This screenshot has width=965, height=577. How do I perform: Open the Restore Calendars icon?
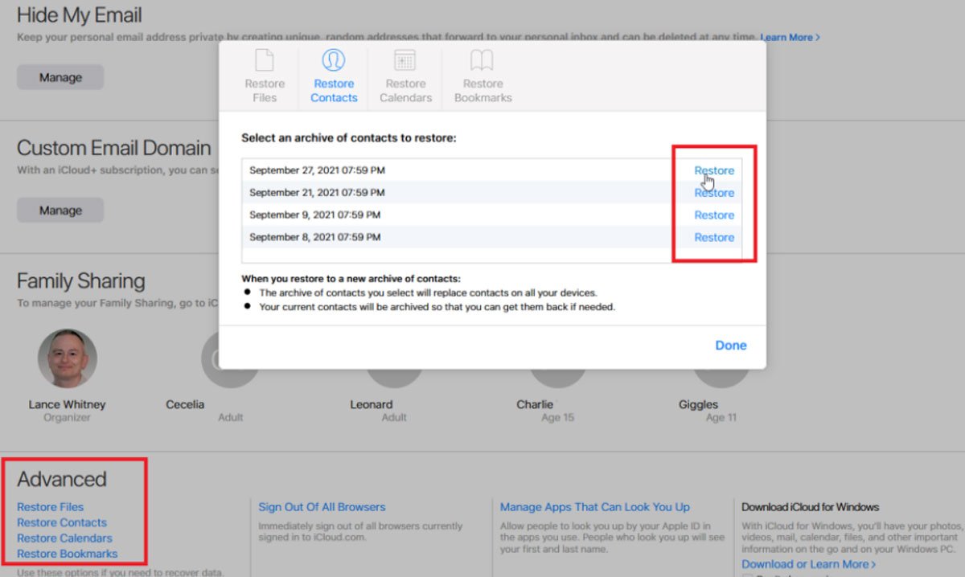[405, 76]
